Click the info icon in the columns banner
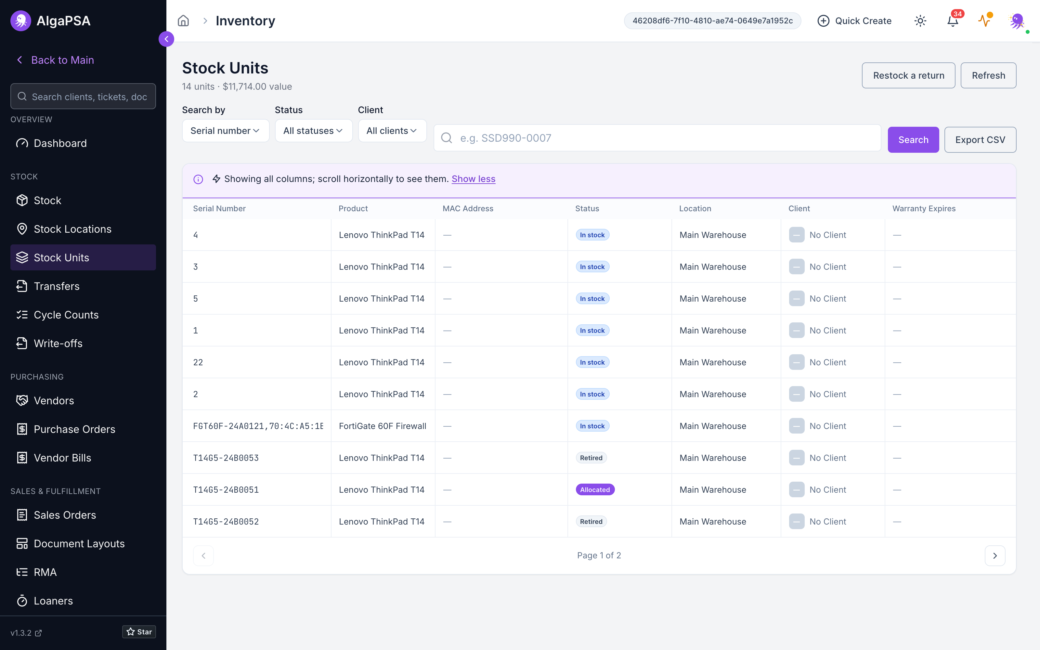The width and height of the screenshot is (1040, 650). [x=198, y=179]
